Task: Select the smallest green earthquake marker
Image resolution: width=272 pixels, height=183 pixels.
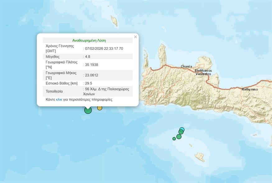Action: tap(174, 138)
